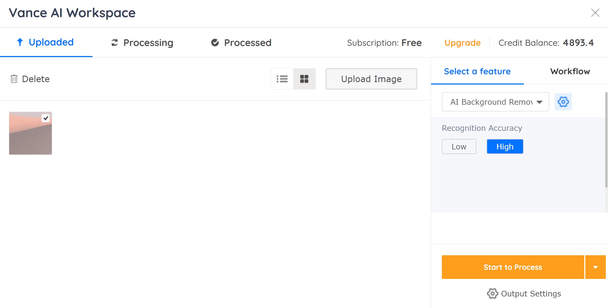Viewport: 608px width, 308px height.
Task: Click the Upgrade link
Action: tap(462, 43)
